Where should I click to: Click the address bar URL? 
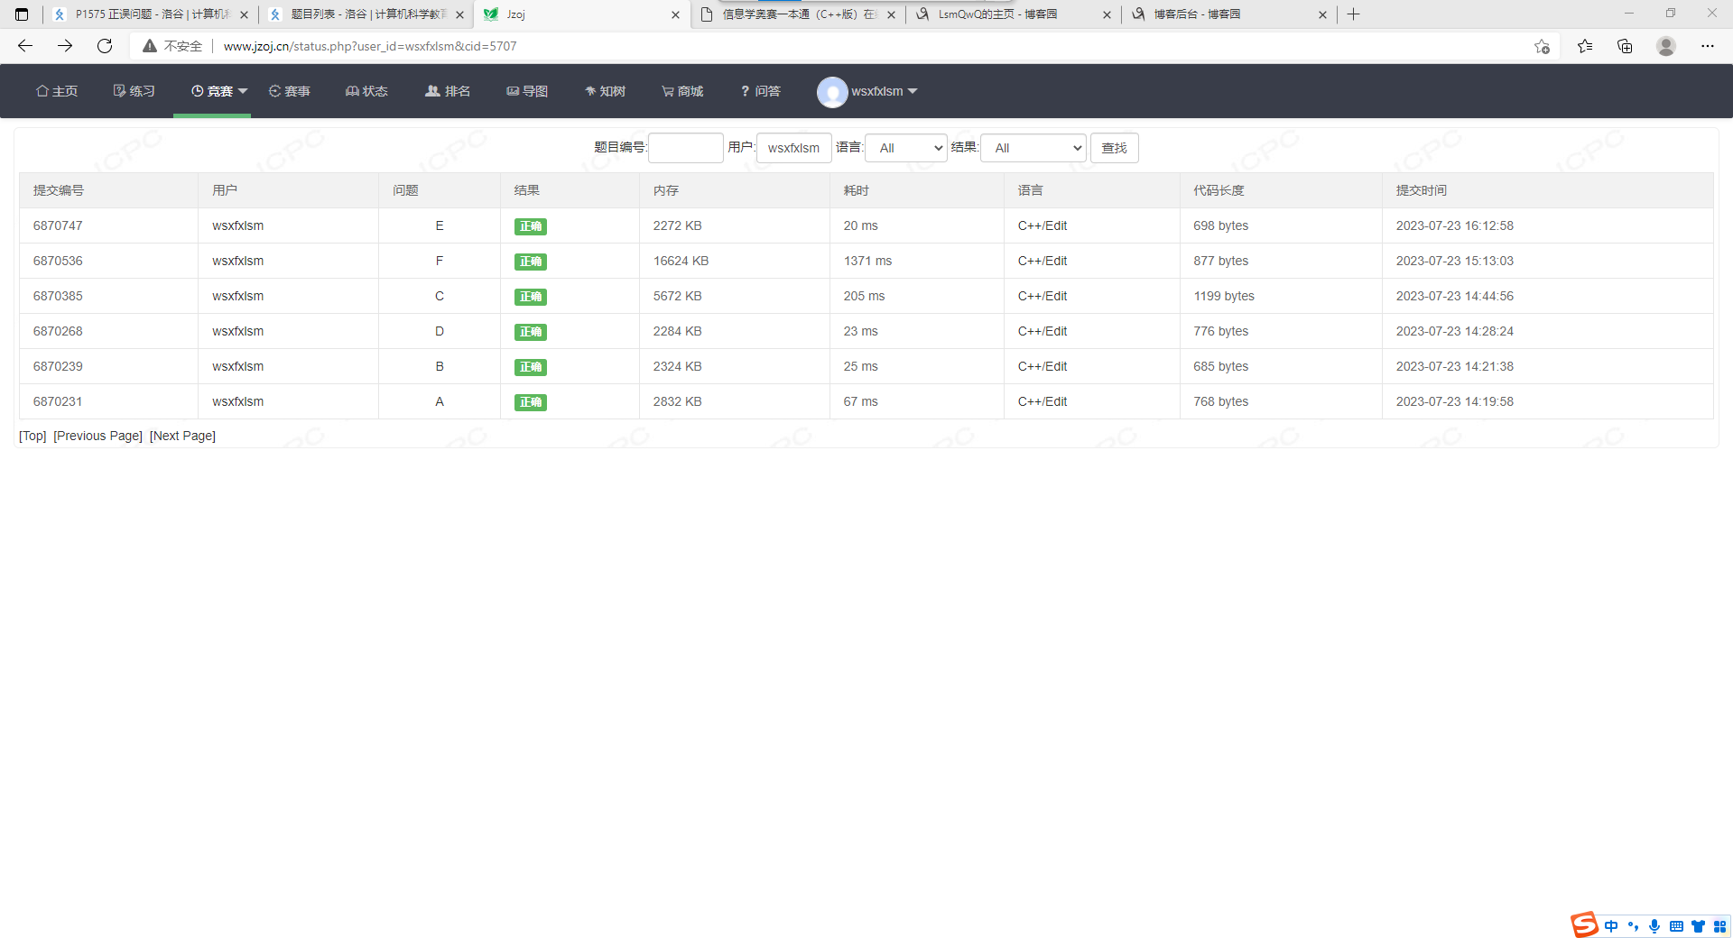[370, 46]
